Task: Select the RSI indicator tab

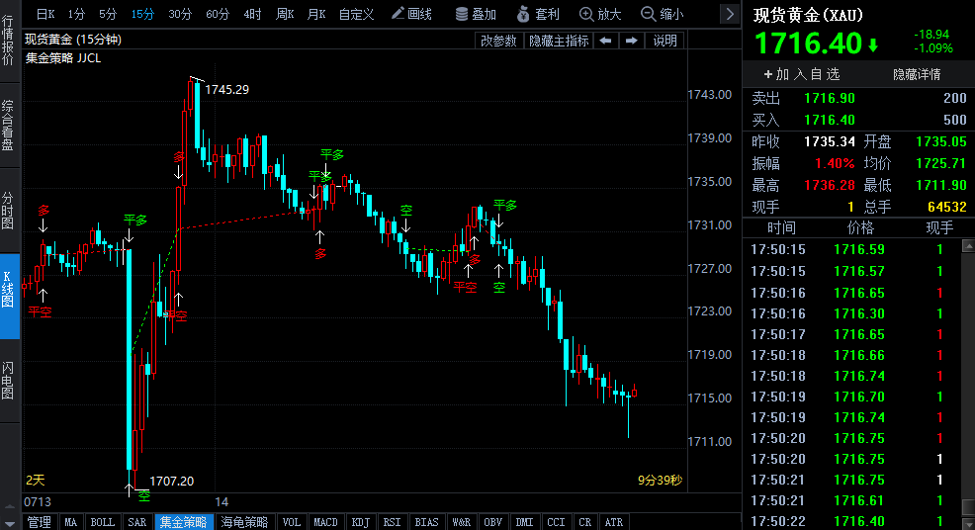Action: click(392, 522)
